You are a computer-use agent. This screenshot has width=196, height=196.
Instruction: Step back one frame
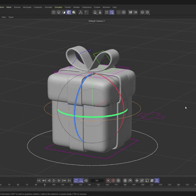[x=49, y=180]
